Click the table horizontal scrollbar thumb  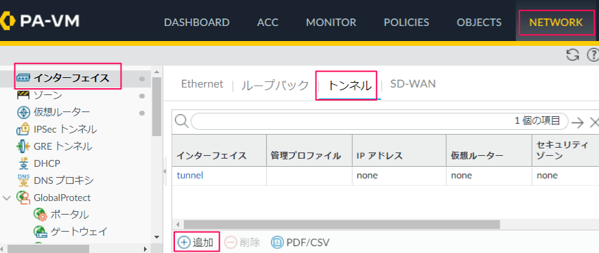[342, 224]
